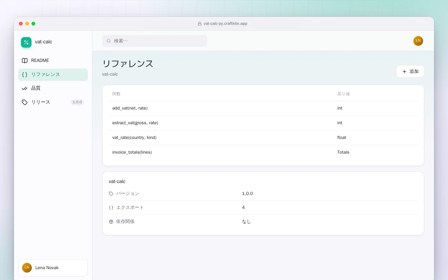Click the vat-calc subtitle under the heading
The height and width of the screenshot is (280, 448).
pos(110,74)
